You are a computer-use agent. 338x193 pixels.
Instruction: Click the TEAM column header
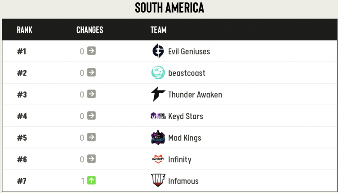pyautogui.click(x=159, y=30)
